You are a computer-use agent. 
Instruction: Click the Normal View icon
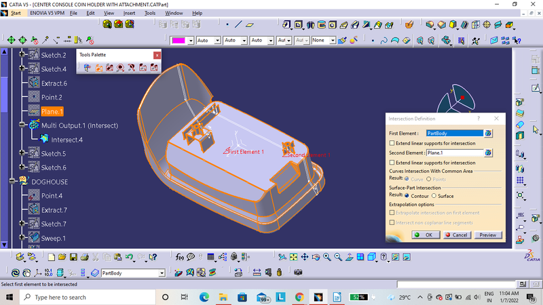click(x=349, y=257)
